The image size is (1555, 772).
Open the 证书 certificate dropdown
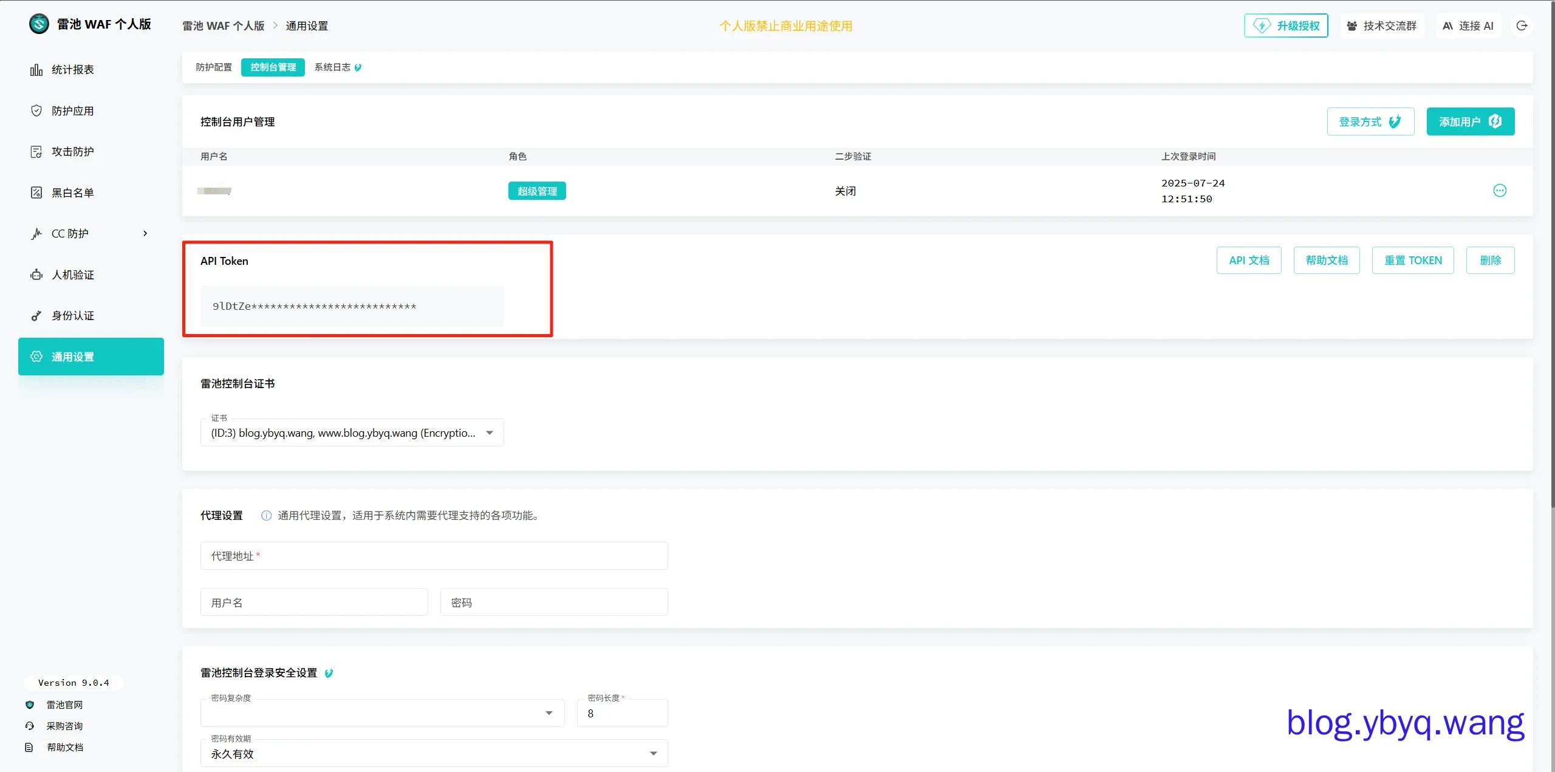(352, 432)
